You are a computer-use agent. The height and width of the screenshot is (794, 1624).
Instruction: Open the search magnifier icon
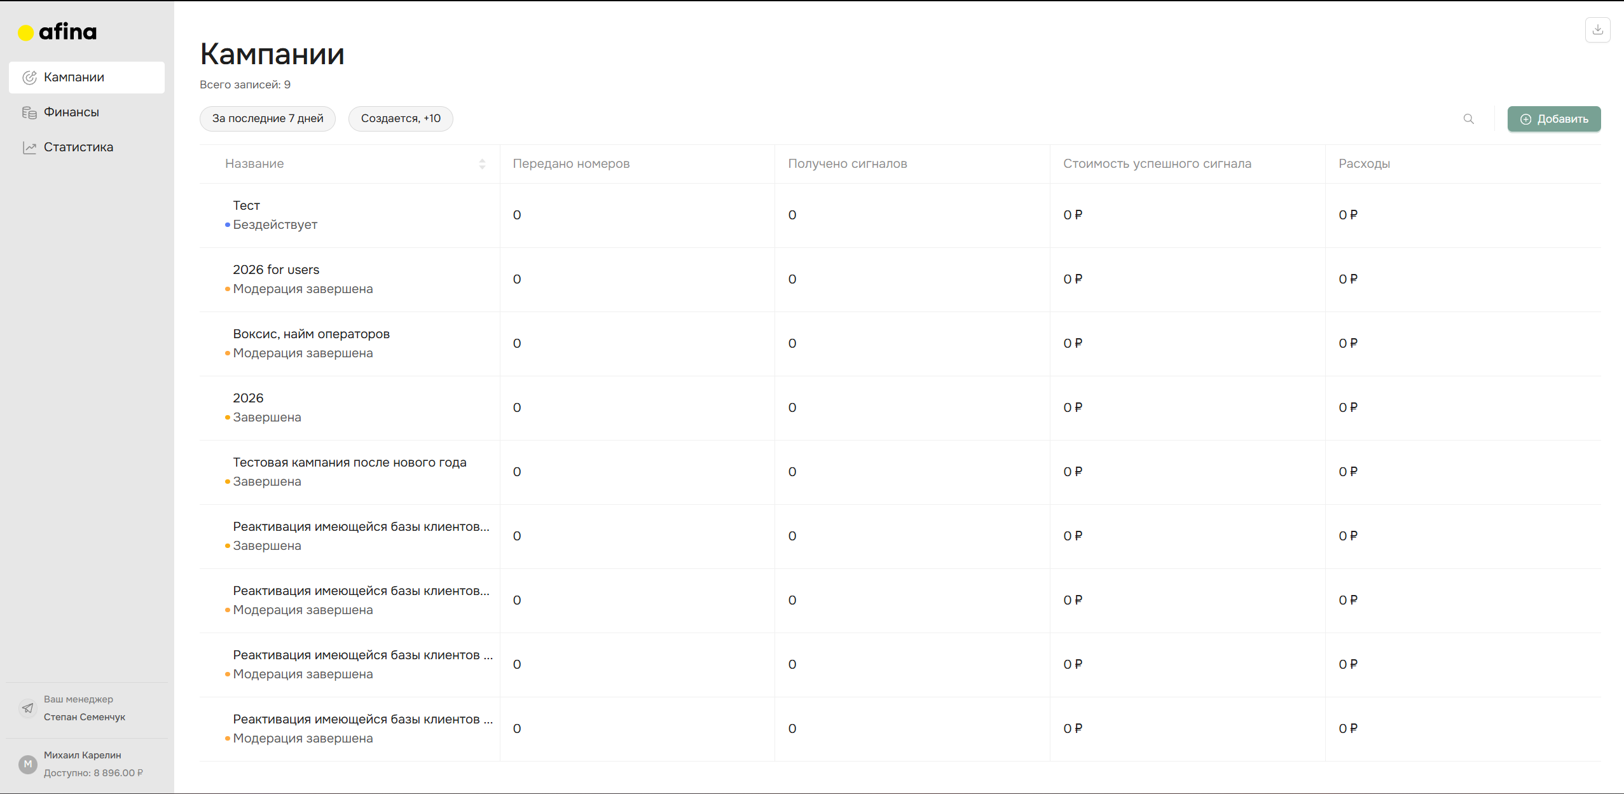click(x=1468, y=119)
